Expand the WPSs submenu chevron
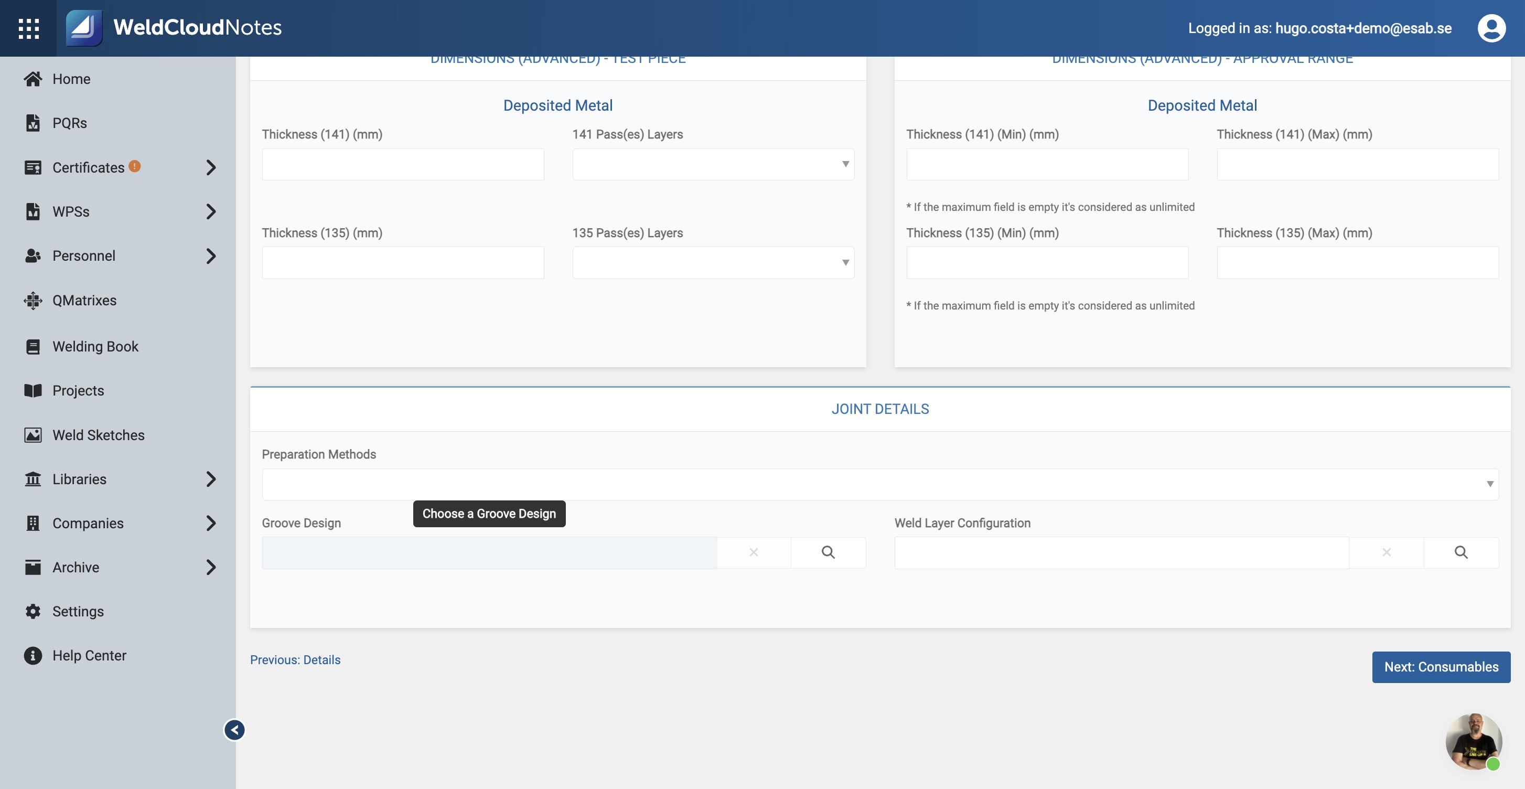1525x789 pixels. [x=211, y=211]
